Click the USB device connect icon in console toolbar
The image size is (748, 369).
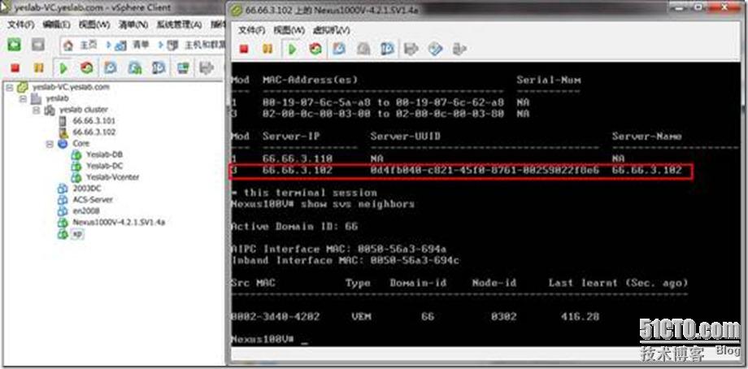pyautogui.click(x=459, y=49)
